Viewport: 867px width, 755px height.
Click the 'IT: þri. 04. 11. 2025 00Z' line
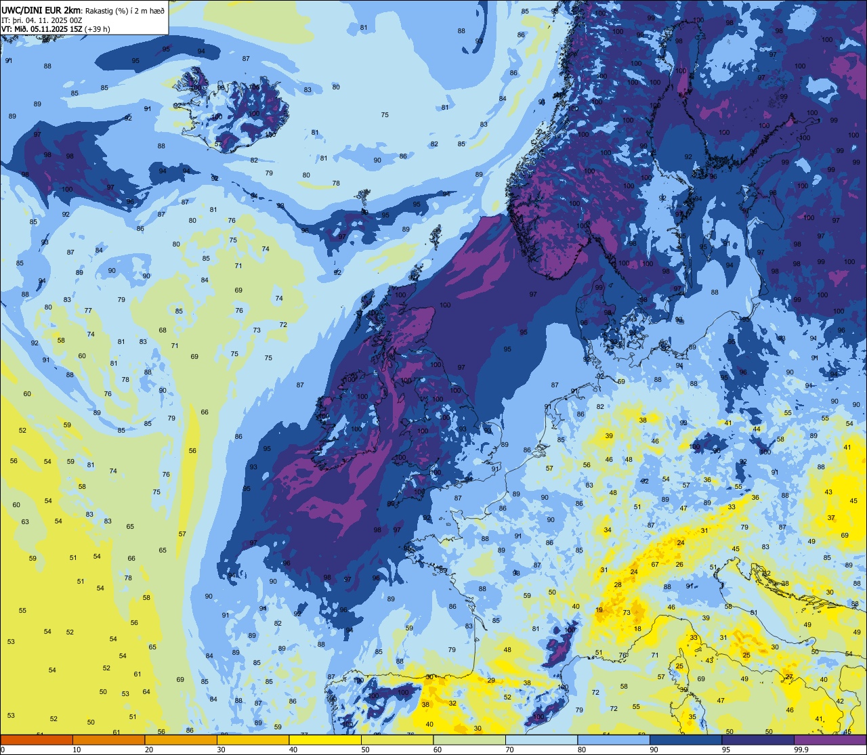pos(42,20)
